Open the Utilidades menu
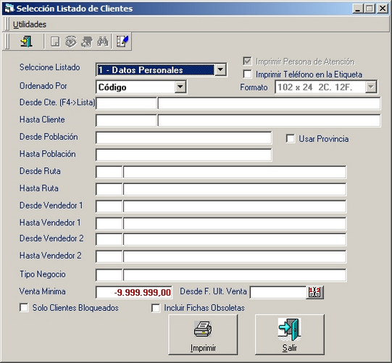 point(30,25)
